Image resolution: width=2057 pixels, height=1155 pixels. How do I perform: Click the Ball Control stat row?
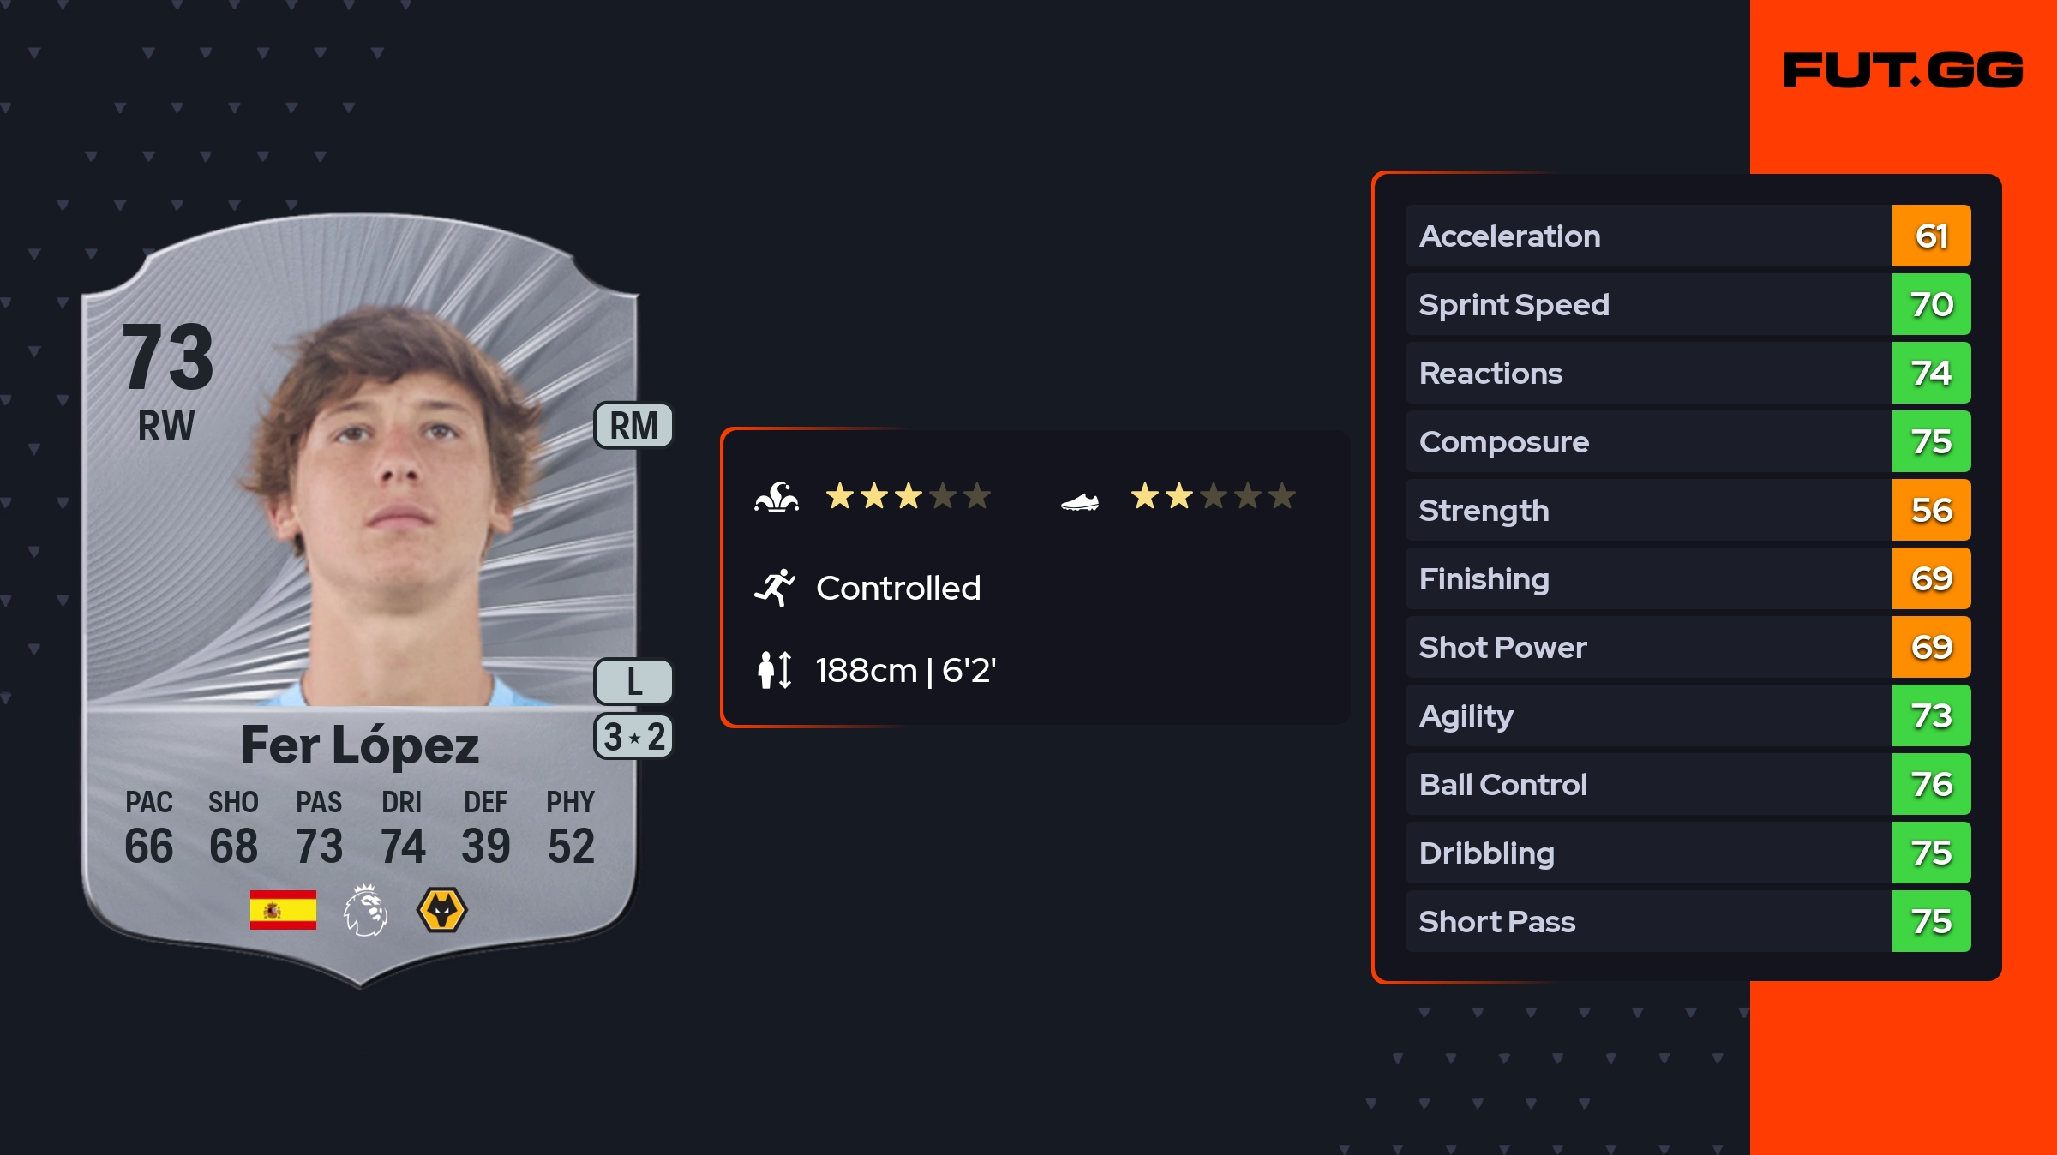[1646, 784]
